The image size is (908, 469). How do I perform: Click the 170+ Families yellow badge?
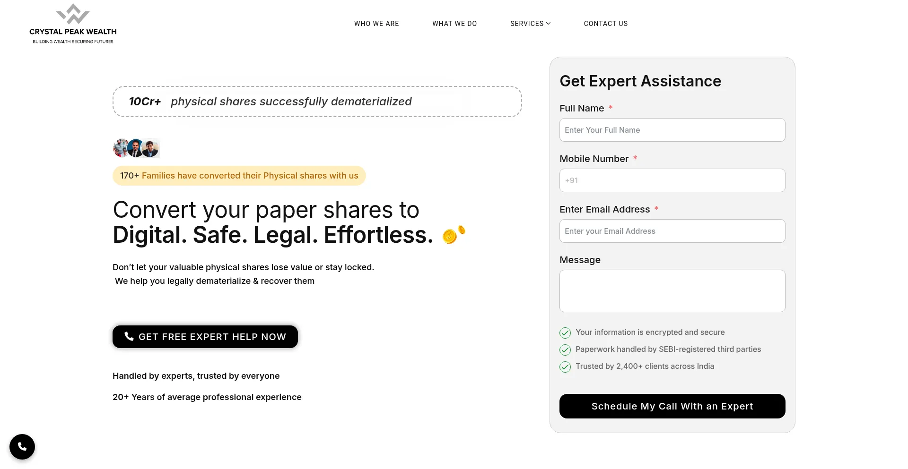tap(239, 176)
